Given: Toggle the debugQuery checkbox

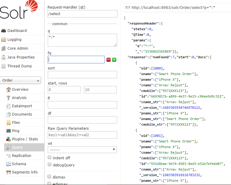Looking at the screenshot, I should [x=50, y=165].
